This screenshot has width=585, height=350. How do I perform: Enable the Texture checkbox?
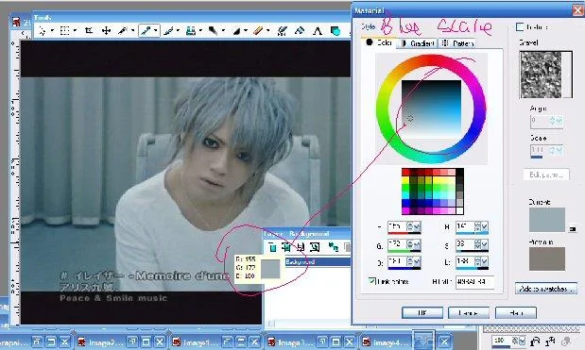519,26
